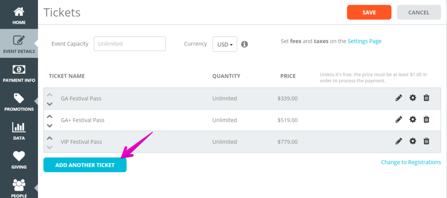Move GA Festival Pass down with chevron
This screenshot has width=447, height=198.
tap(50, 104)
